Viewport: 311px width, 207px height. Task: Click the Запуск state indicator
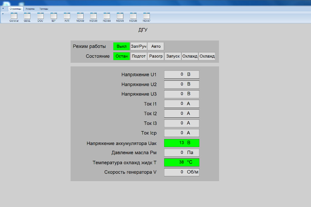[173, 56]
